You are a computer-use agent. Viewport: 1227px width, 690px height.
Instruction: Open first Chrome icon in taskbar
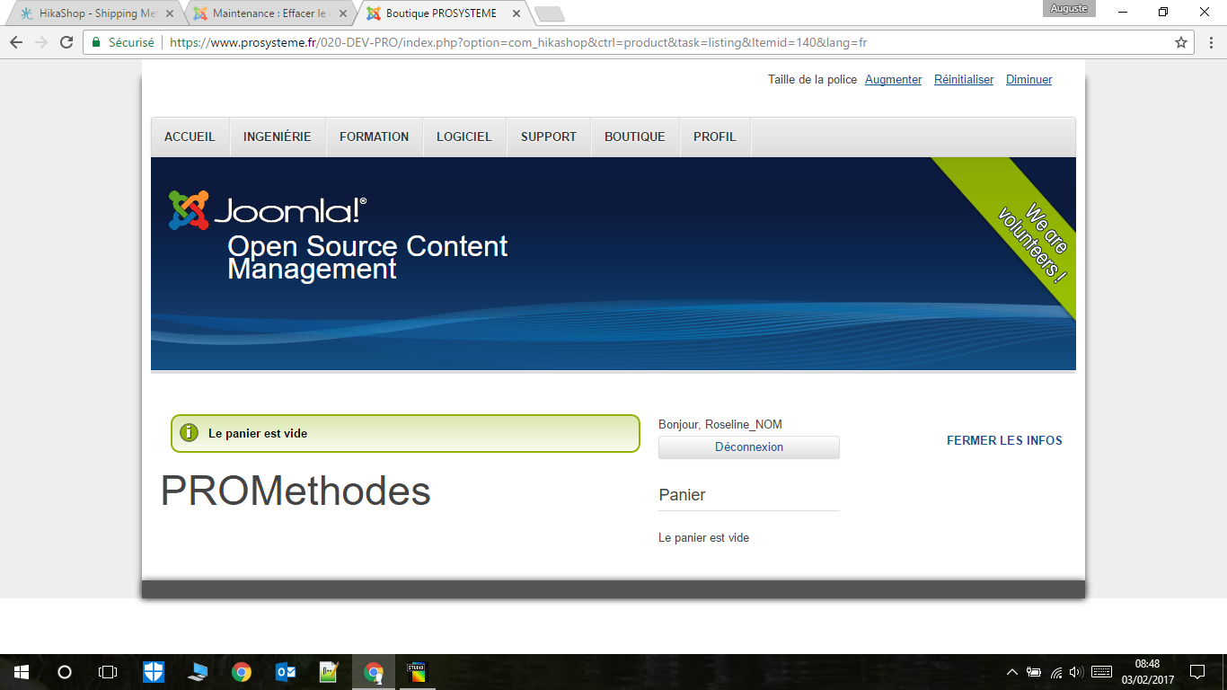pyautogui.click(x=241, y=671)
